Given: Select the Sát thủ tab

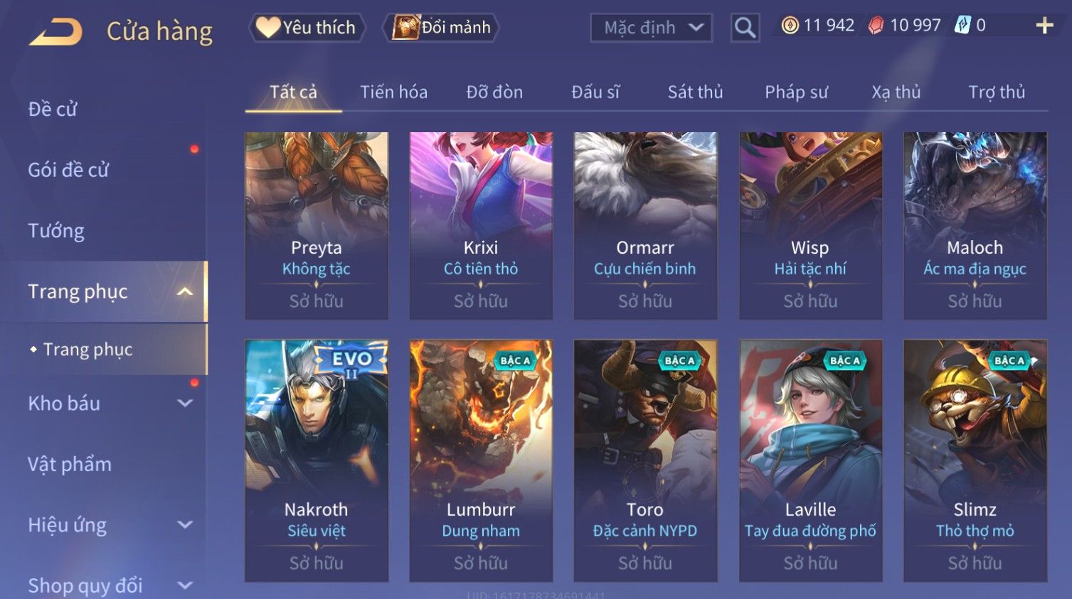Looking at the screenshot, I should 695,92.
